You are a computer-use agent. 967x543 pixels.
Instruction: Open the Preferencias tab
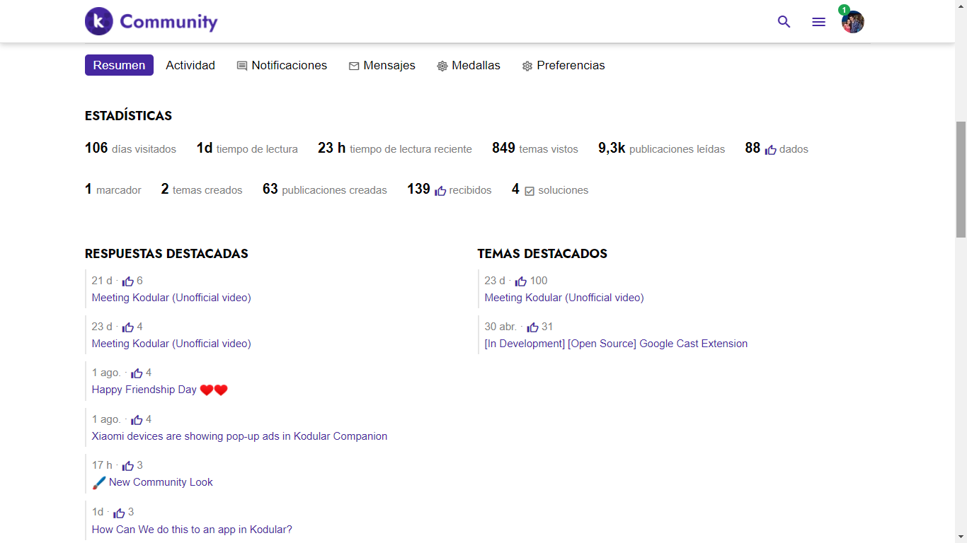coord(563,65)
